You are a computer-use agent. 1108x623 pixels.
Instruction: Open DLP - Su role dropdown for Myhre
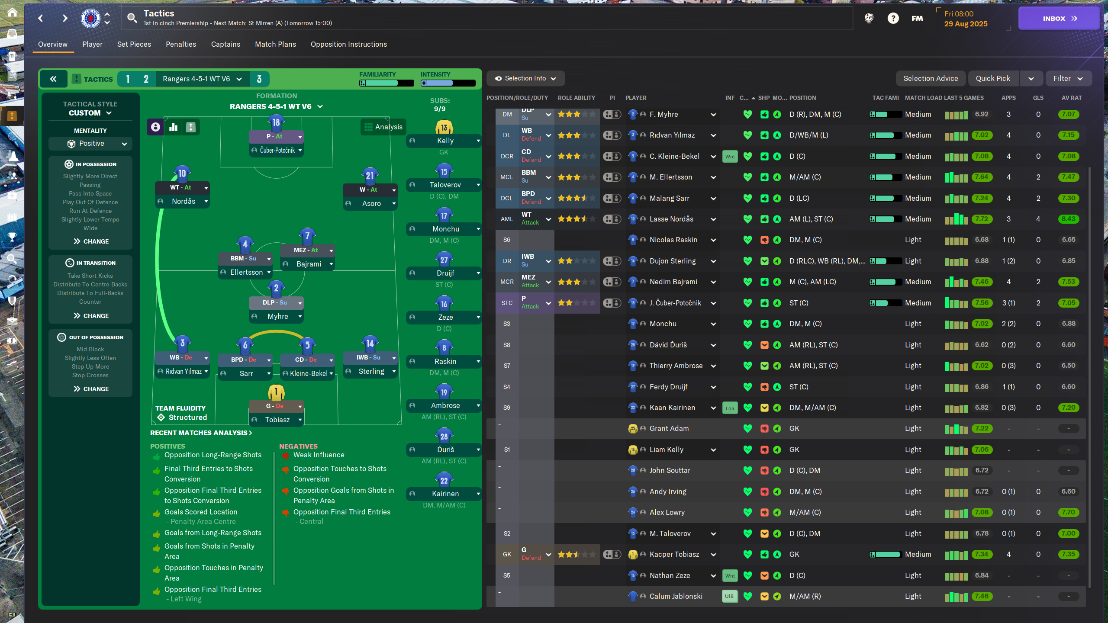276,303
